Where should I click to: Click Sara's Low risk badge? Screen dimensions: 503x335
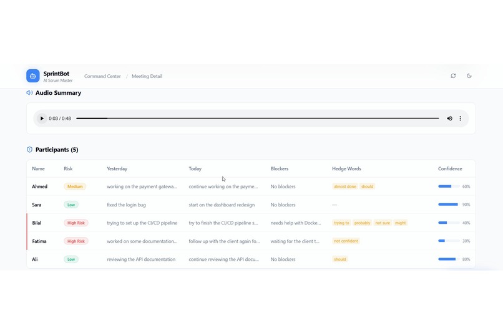[71, 205]
